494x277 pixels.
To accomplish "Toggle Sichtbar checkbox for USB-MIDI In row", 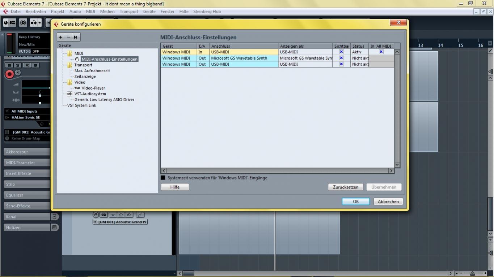I will [x=341, y=52].
